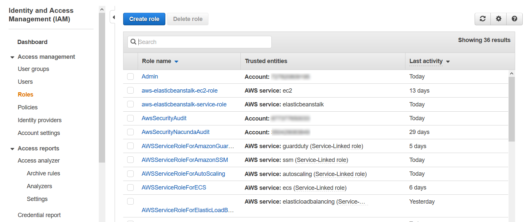Tick the AWSServiceRoleForAmazonSSM checkbox
Viewport: 526px width, 222px height.
(130, 160)
